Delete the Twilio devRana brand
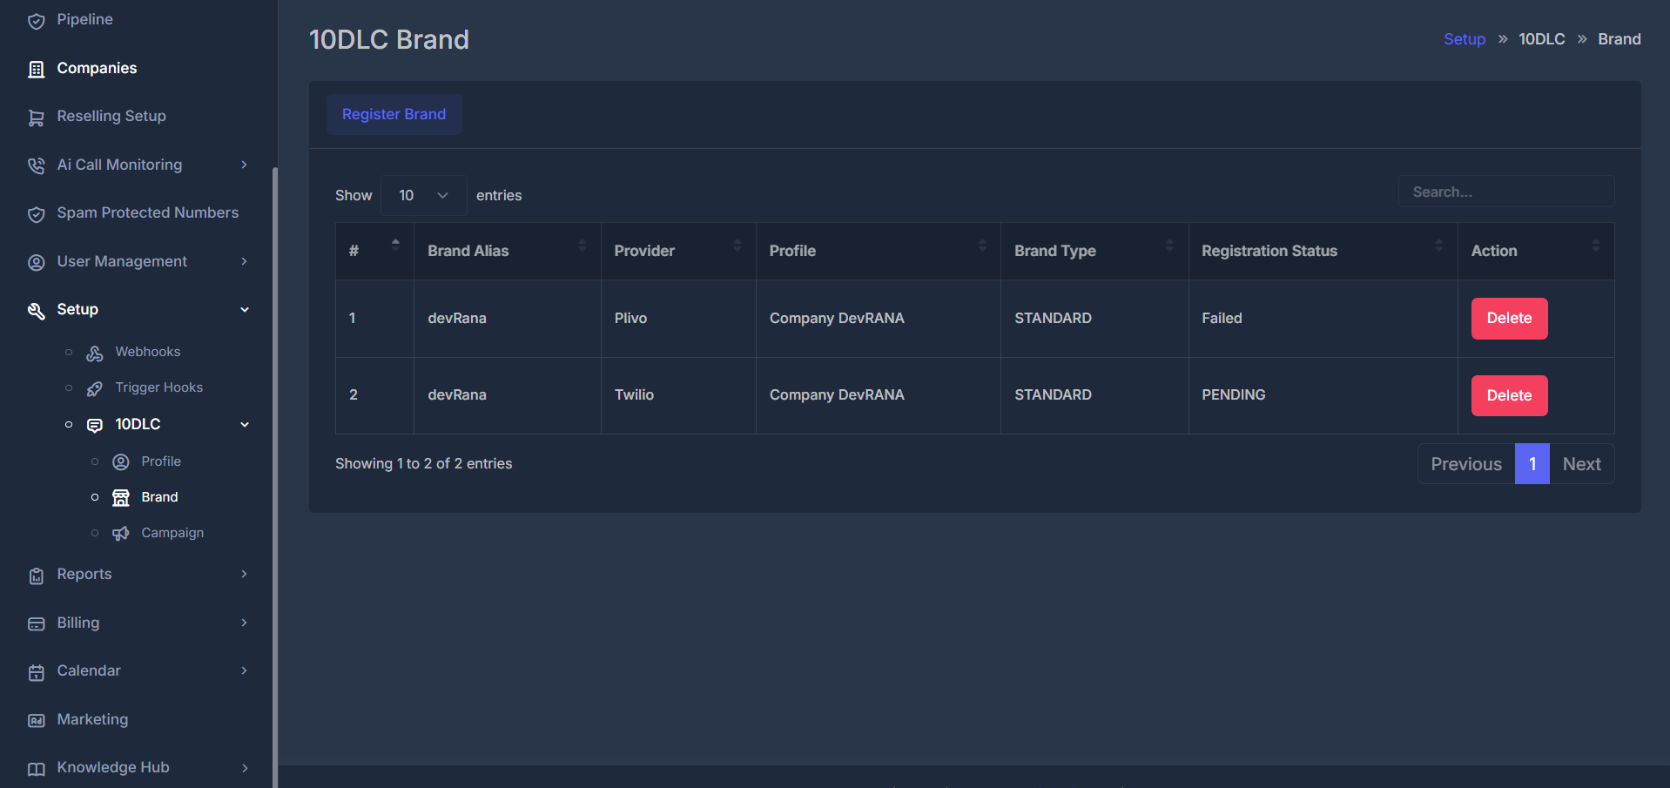Viewport: 1670px width, 788px height. pyautogui.click(x=1508, y=395)
